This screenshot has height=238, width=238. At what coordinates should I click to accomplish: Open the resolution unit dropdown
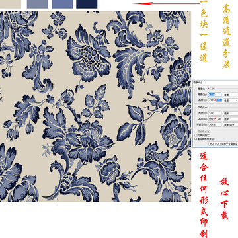pyautogui.click(x=231, y=124)
